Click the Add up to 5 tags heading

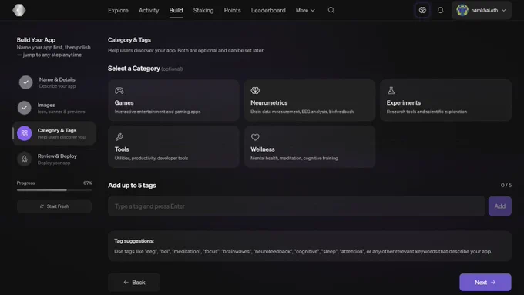132,185
